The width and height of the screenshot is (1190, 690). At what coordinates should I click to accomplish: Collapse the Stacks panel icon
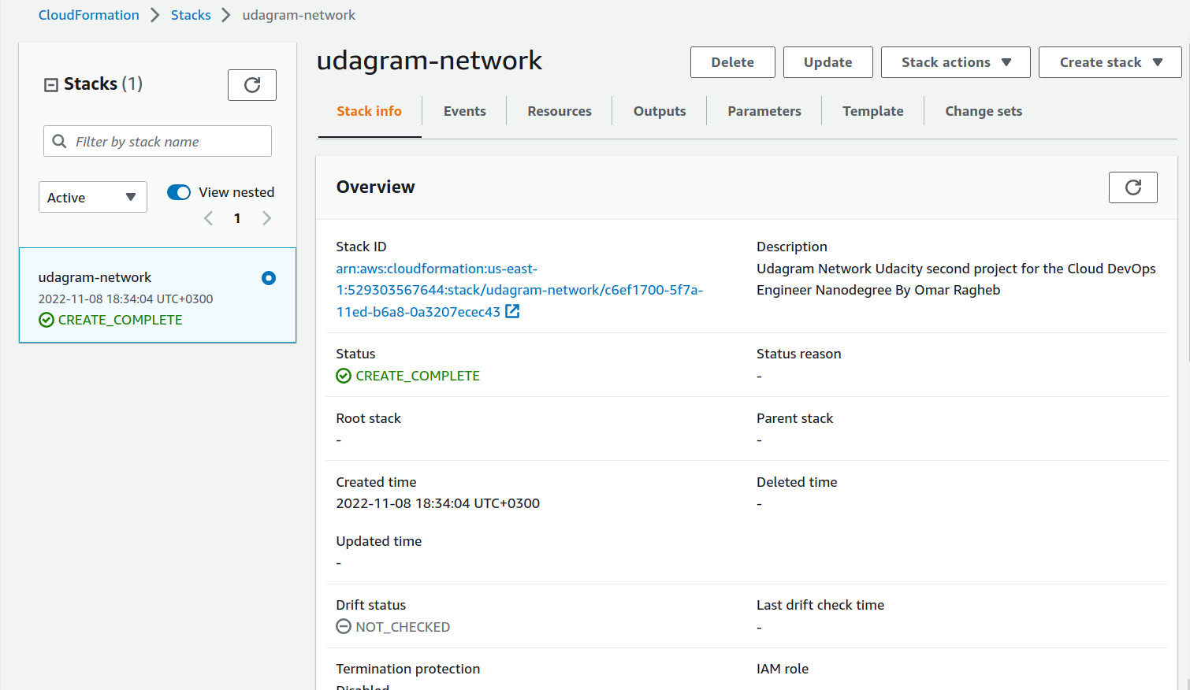tap(51, 84)
